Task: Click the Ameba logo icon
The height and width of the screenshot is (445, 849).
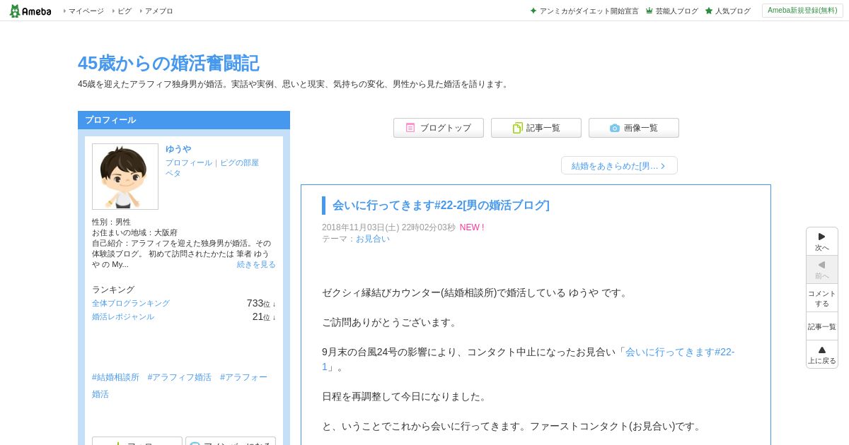Action: coord(30,11)
